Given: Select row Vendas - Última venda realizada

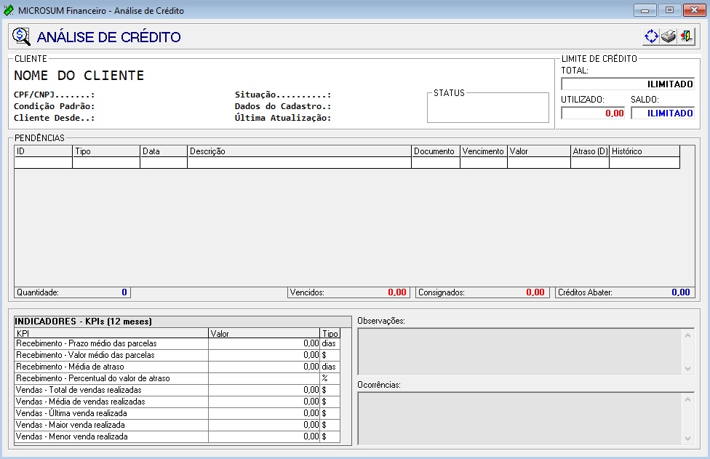Looking at the screenshot, I should (177, 413).
